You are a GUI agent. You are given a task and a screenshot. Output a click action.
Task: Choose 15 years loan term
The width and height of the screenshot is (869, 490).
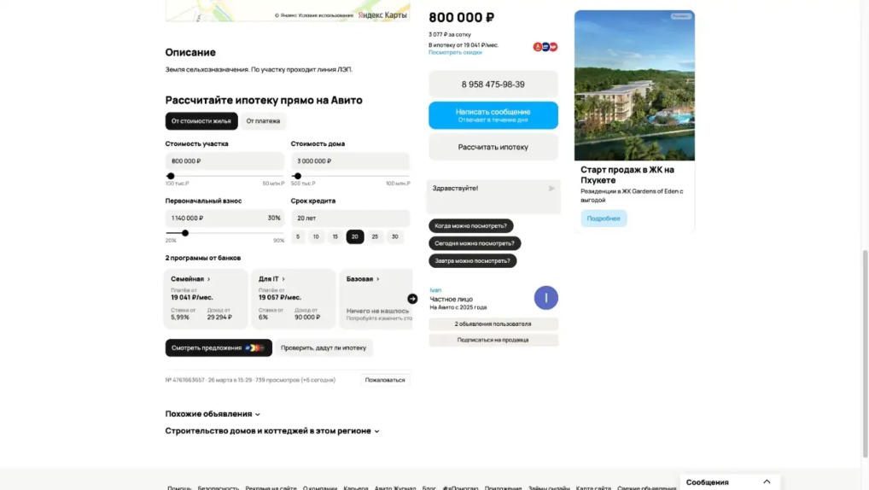(x=335, y=236)
